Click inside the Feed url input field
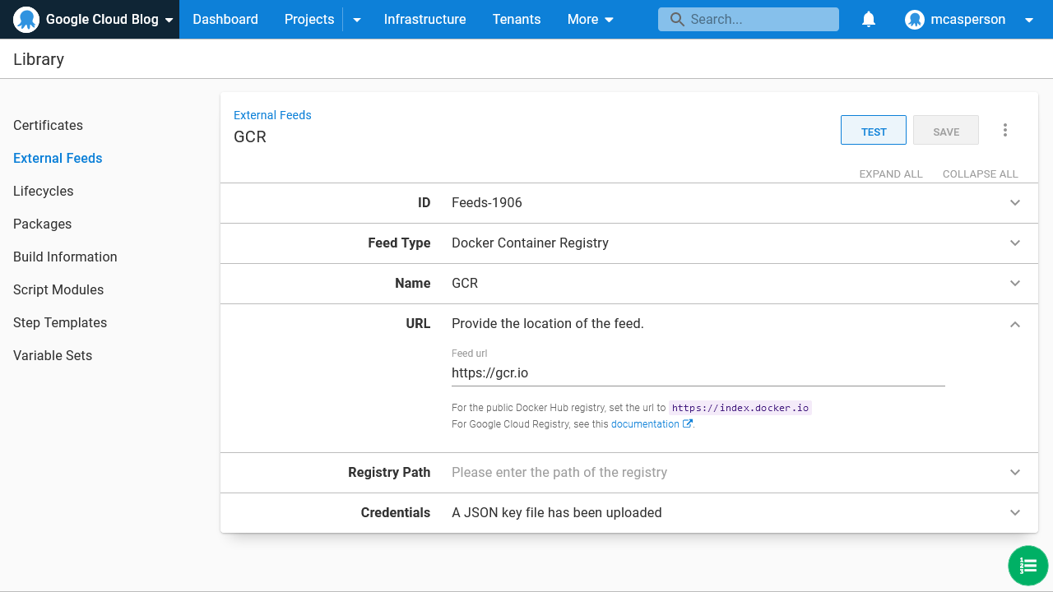The height and width of the screenshot is (592, 1053). point(698,372)
